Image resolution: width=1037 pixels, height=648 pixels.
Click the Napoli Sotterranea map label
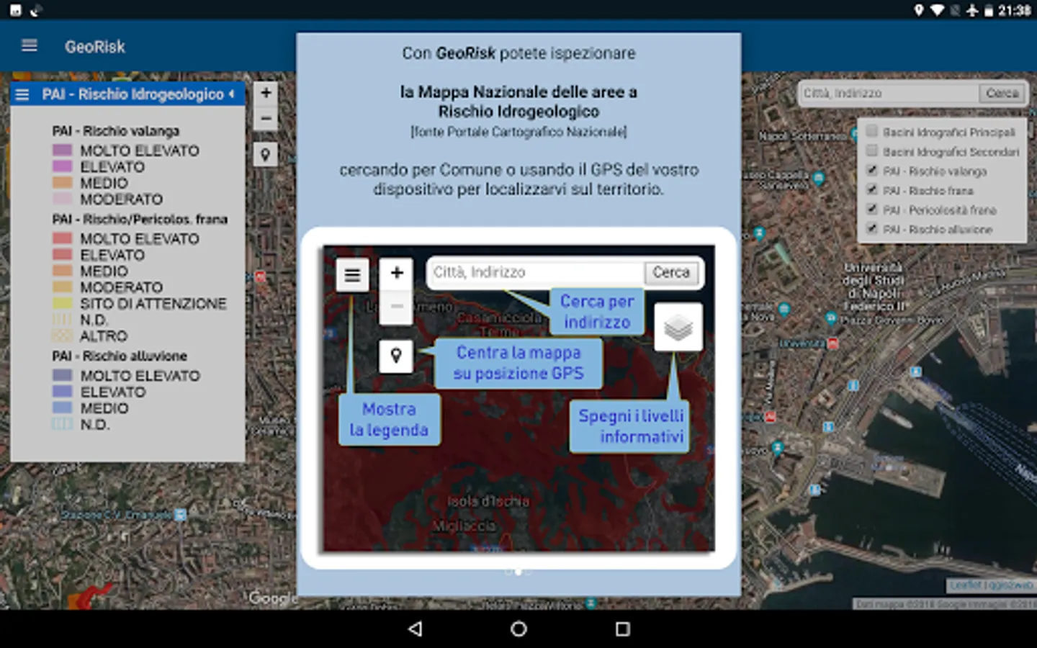click(802, 136)
